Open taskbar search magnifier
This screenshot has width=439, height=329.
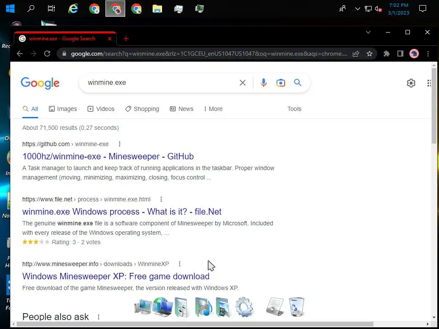(31, 9)
